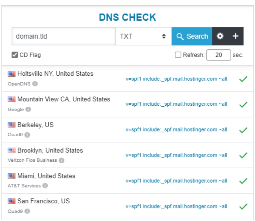The height and width of the screenshot is (221, 255).
Task: Click the refresh seconds input box
Action: tap(219, 55)
